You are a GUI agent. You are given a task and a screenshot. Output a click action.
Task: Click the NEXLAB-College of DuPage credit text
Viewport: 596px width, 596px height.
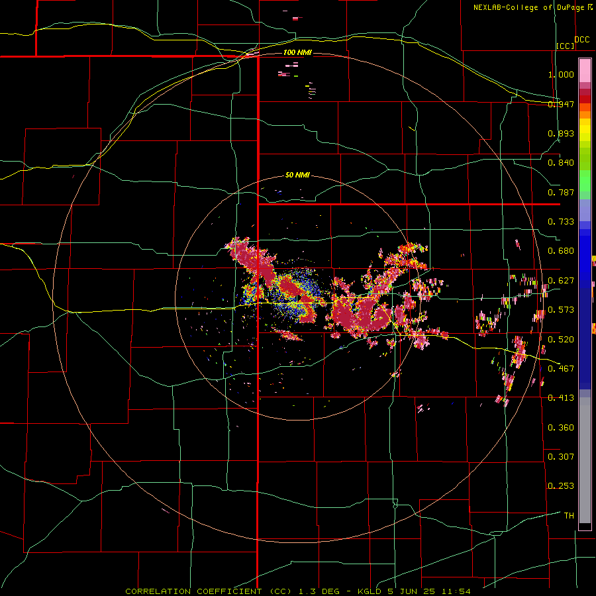[528, 7]
